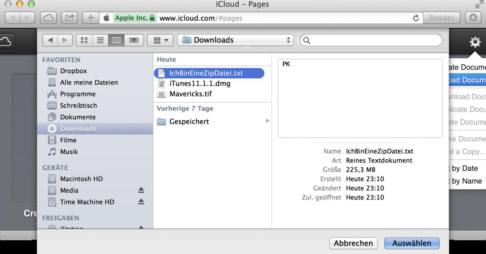Go forward in Safari history
Image resolution: width=486 pixels, height=254 pixels.
(x=28, y=18)
